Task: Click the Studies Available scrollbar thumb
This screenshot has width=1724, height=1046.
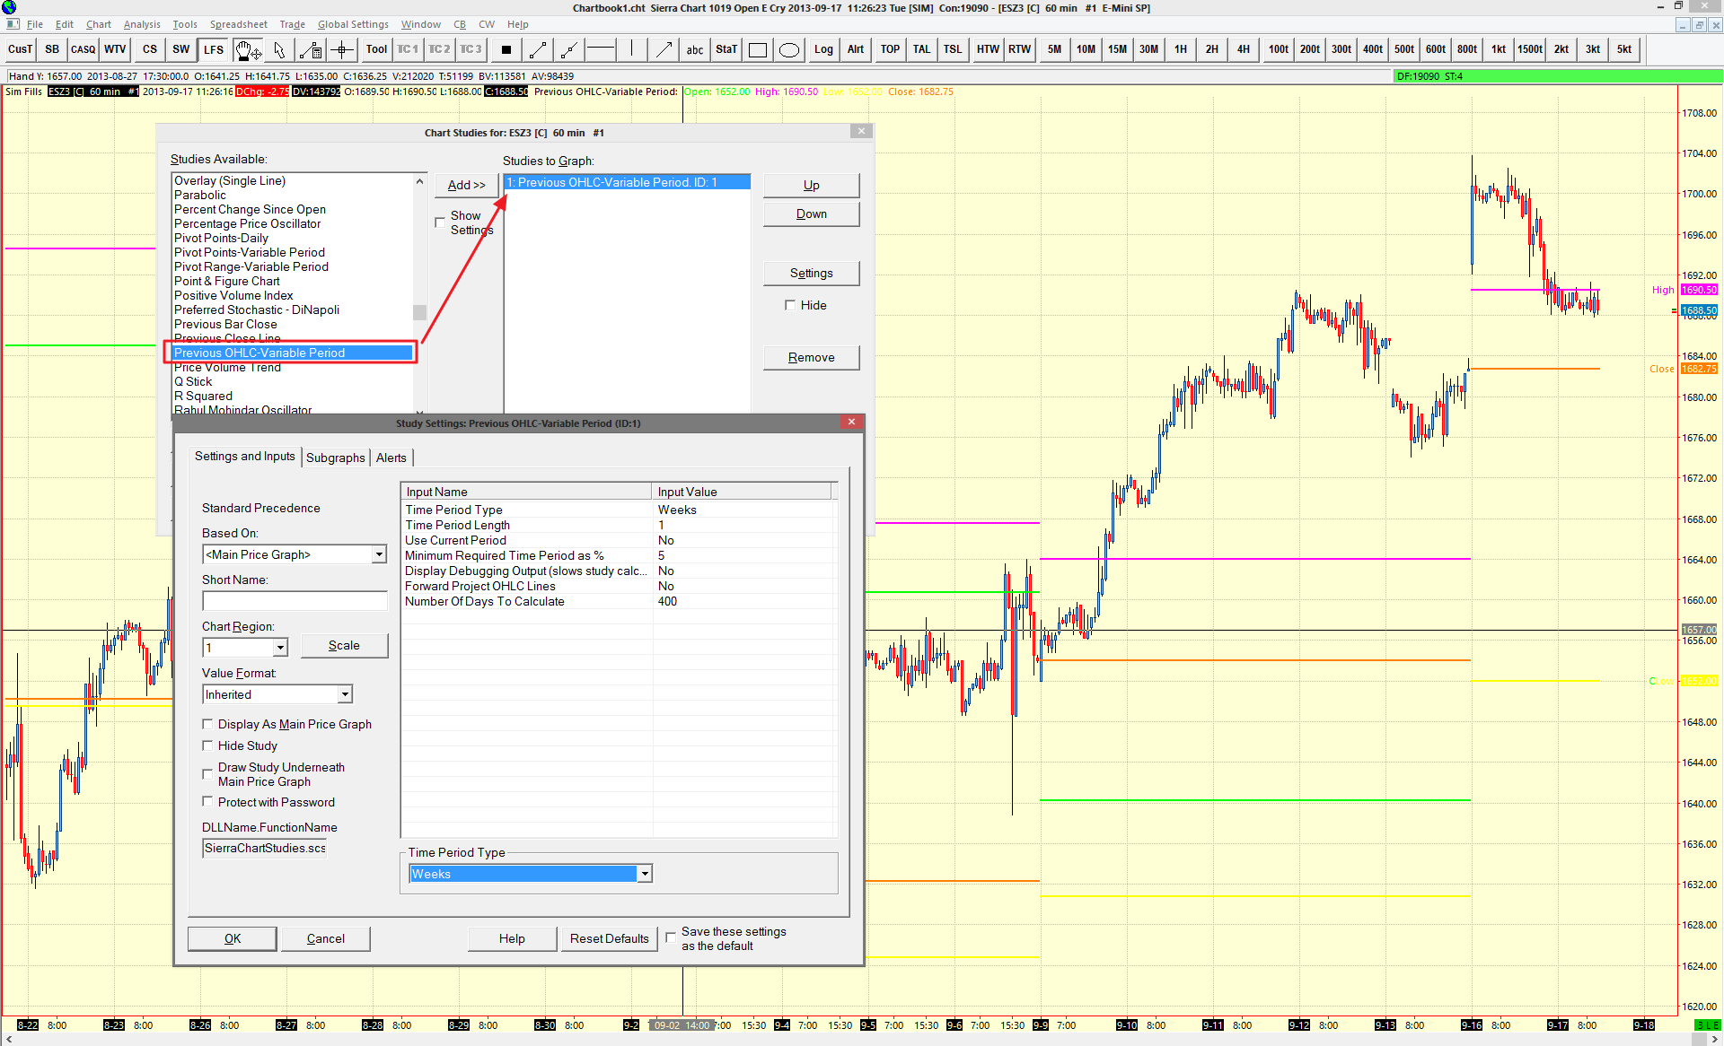Action: (x=419, y=312)
